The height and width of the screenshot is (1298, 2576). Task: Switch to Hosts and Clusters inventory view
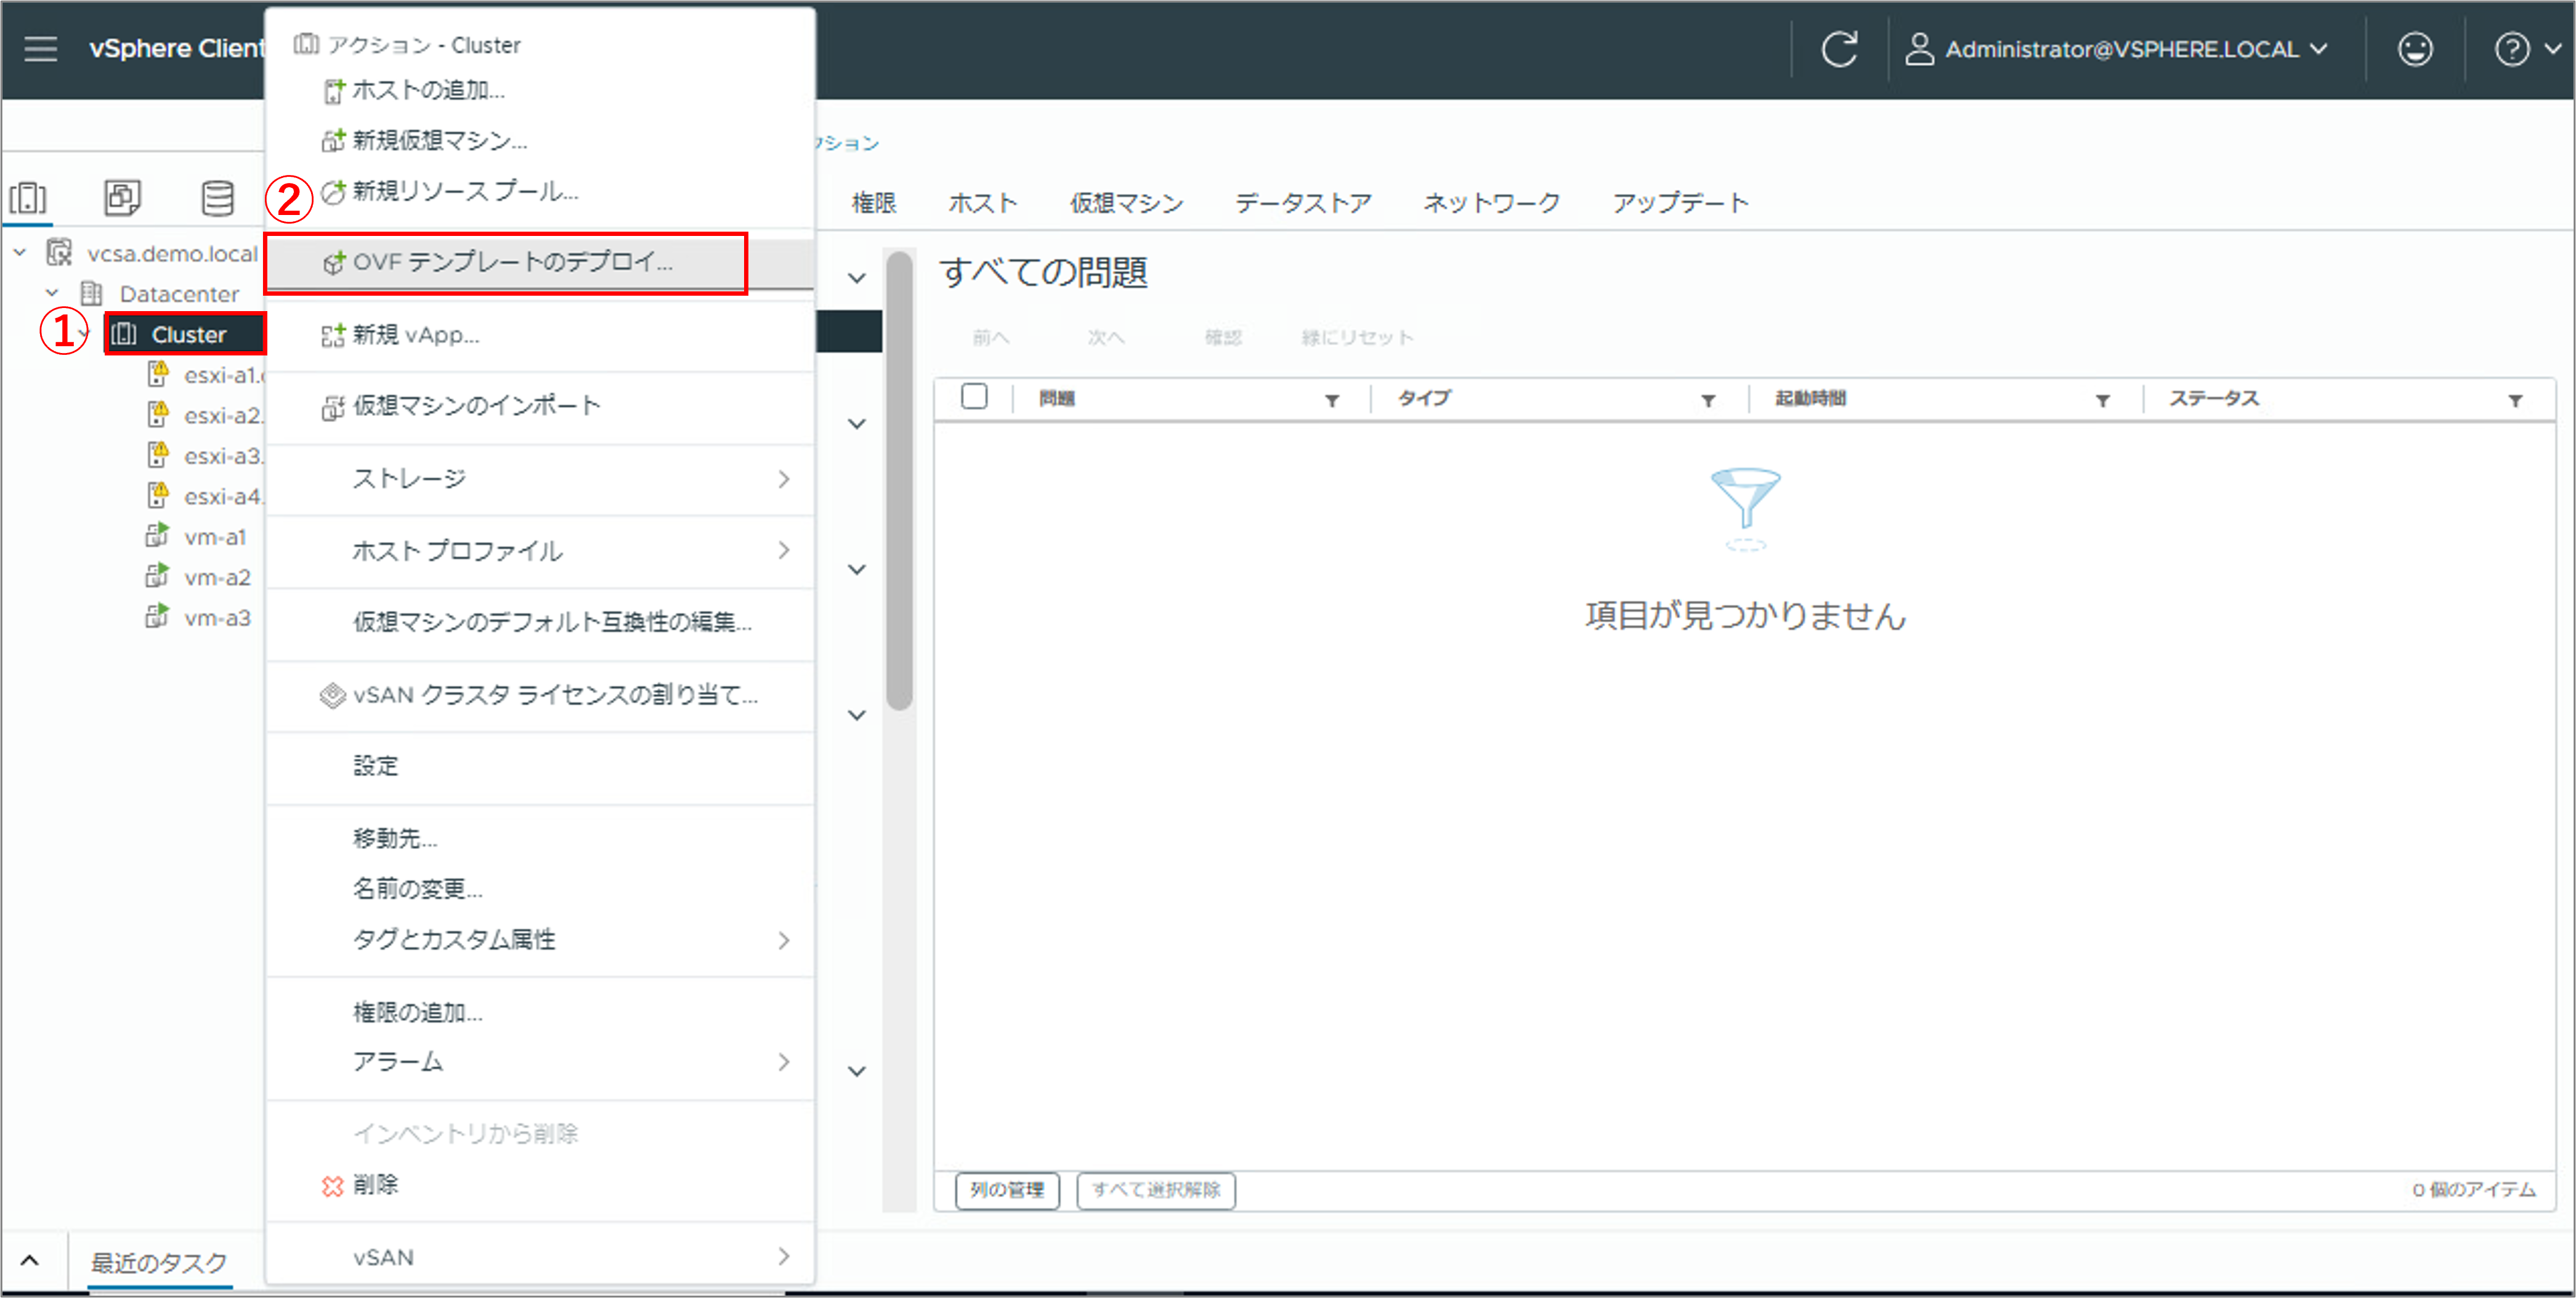[x=28, y=198]
